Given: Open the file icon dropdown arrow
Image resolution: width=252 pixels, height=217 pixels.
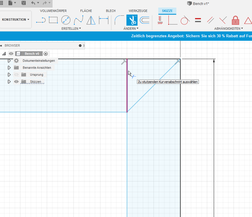Looking at the screenshot, I should click(15, 3).
